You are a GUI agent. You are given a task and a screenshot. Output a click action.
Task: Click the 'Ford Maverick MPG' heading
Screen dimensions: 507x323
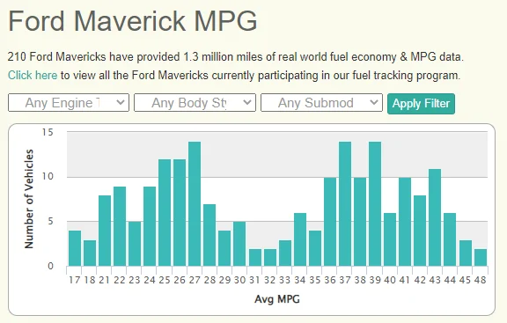coord(133,21)
